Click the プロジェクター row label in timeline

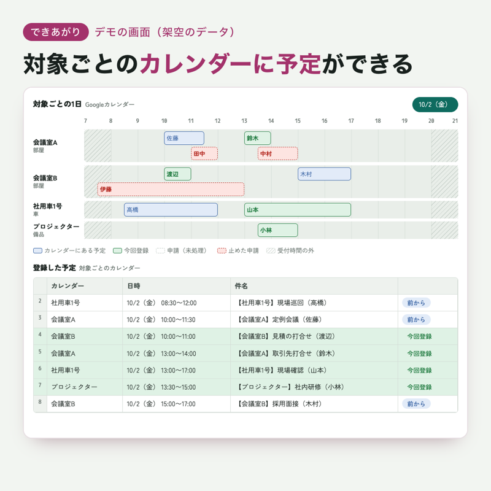56,226
